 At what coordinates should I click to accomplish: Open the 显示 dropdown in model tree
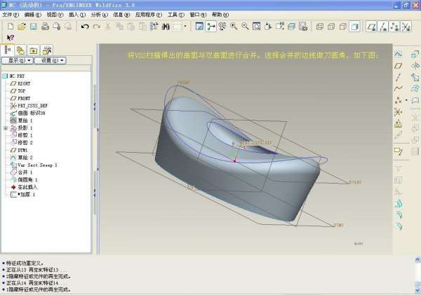[x=18, y=60]
